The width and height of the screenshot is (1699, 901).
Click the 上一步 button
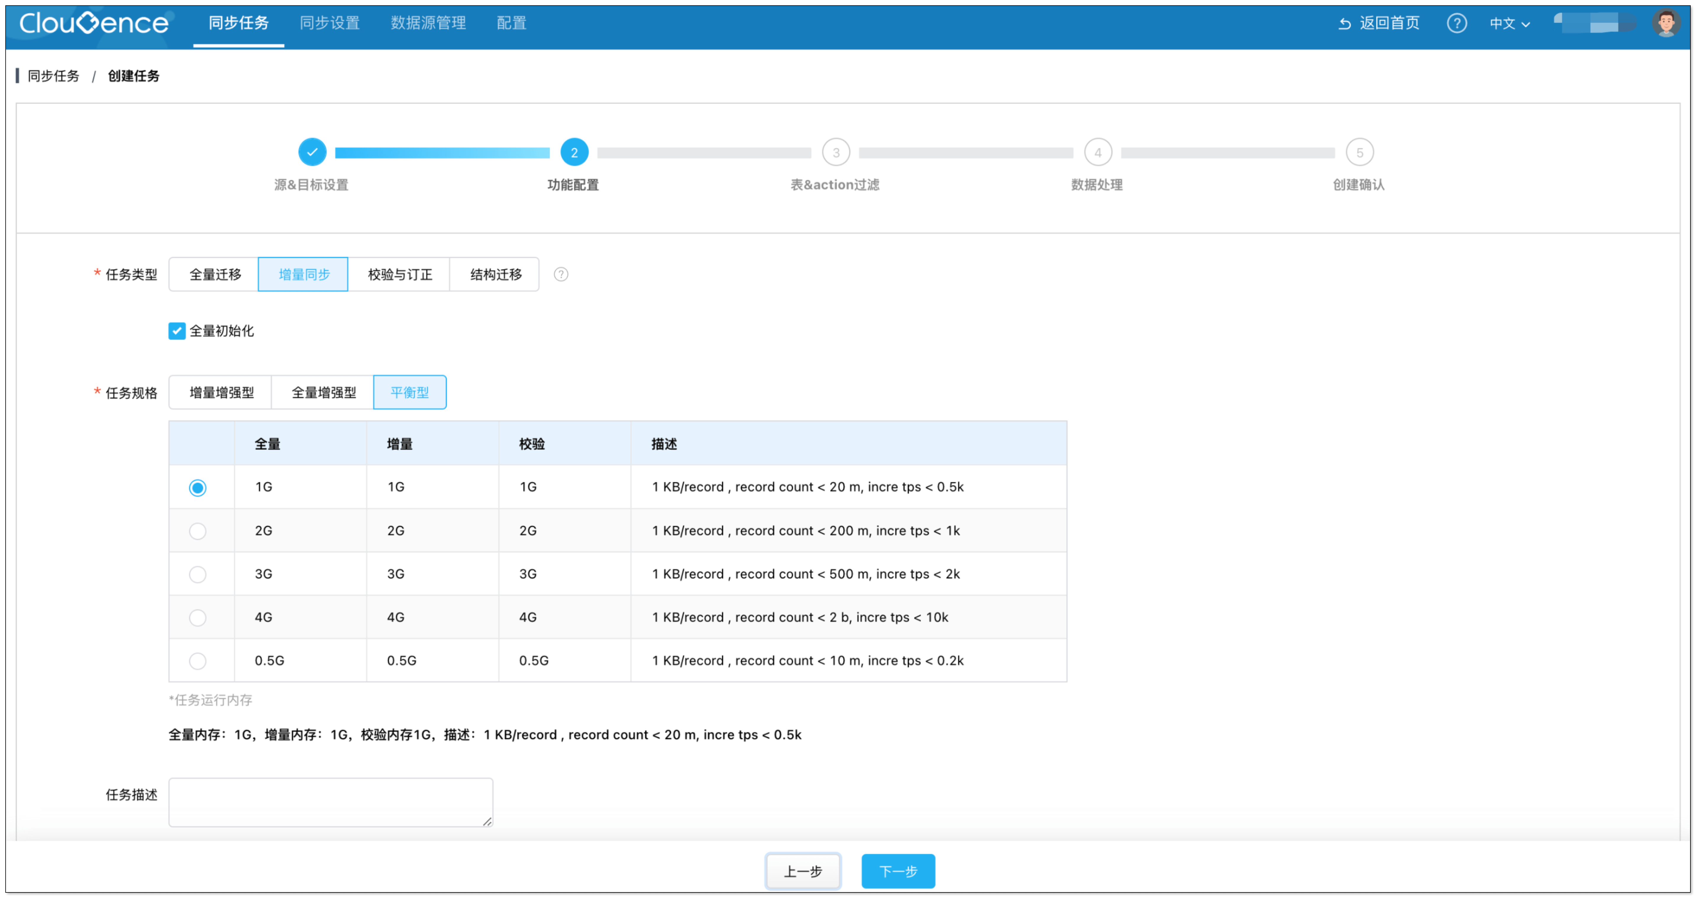(803, 871)
